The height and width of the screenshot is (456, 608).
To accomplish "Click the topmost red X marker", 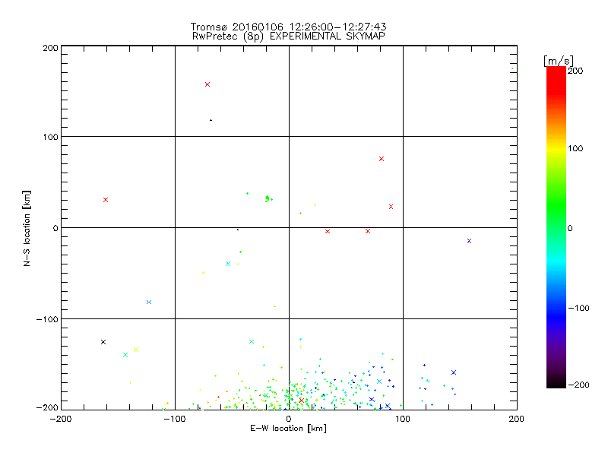I will tap(207, 84).
